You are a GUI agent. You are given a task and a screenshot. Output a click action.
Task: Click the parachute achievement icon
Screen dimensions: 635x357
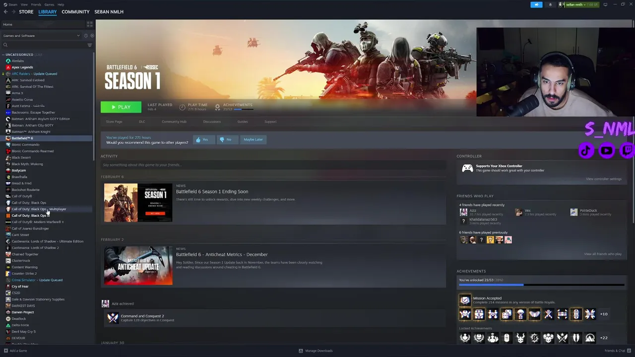520,314
